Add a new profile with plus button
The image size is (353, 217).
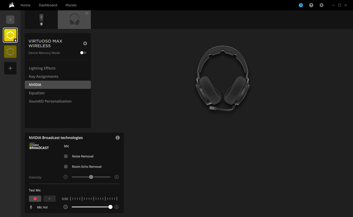click(x=10, y=68)
